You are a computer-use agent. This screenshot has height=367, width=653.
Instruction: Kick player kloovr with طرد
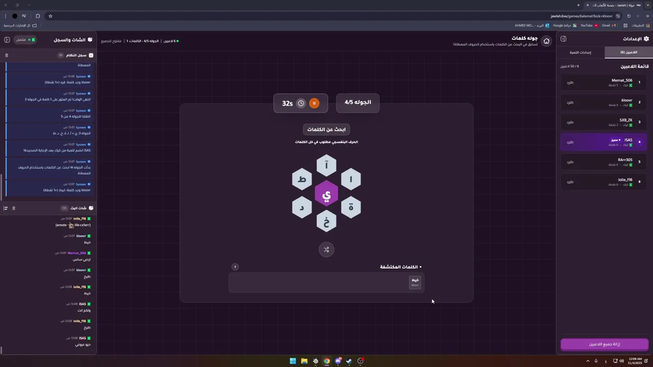point(570,102)
